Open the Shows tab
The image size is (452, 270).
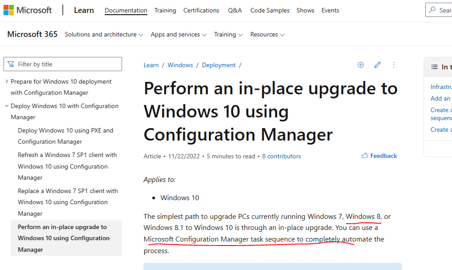click(305, 10)
